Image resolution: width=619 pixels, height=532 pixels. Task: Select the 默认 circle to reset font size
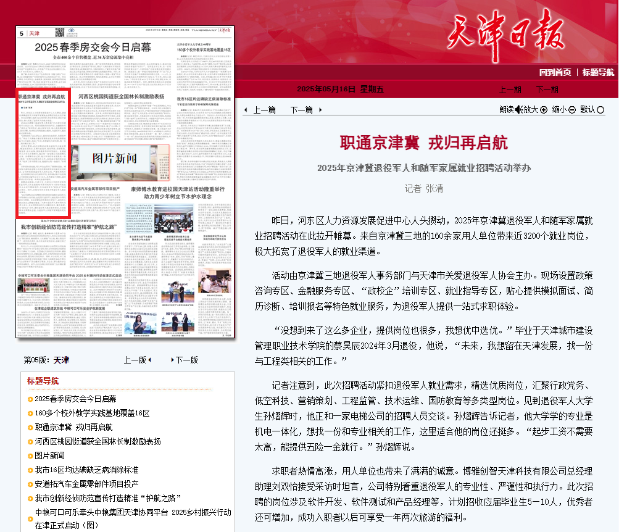pyautogui.click(x=600, y=110)
